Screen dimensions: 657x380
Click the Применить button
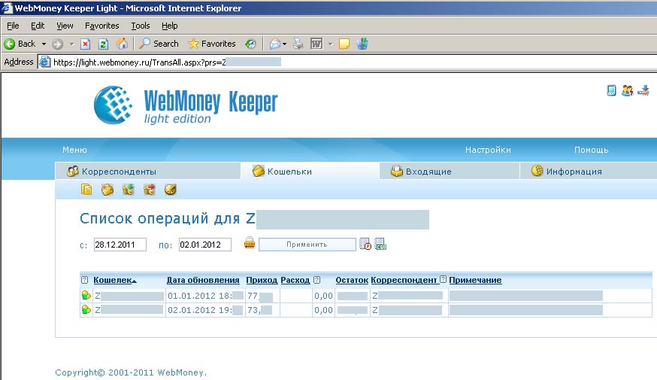pyautogui.click(x=307, y=245)
